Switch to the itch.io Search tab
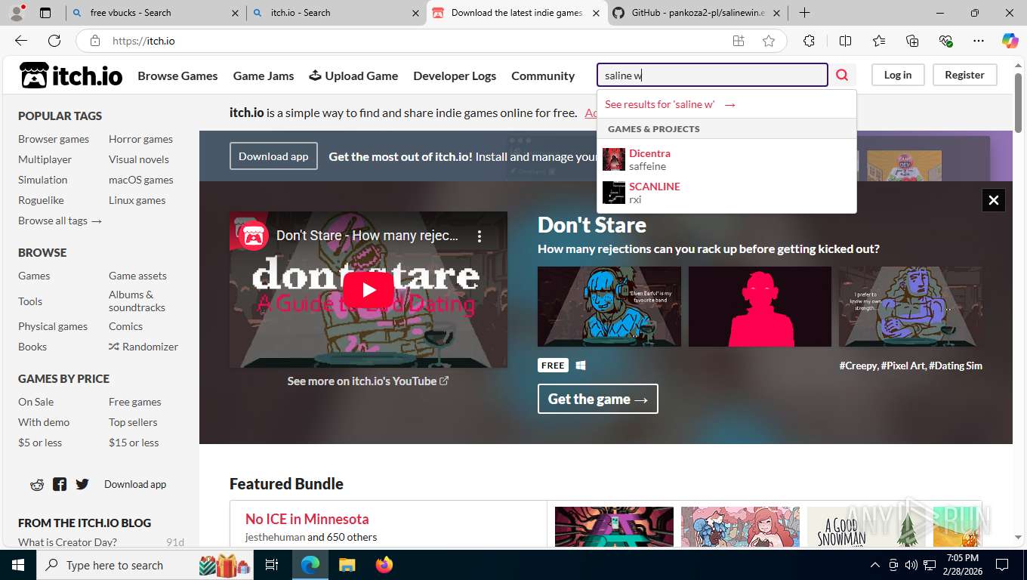 [336, 13]
